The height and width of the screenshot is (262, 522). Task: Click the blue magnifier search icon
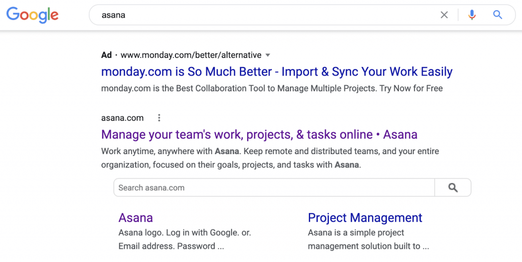(498, 15)
